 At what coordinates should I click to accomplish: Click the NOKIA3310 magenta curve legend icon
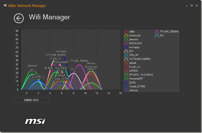[x=126, y=43]
